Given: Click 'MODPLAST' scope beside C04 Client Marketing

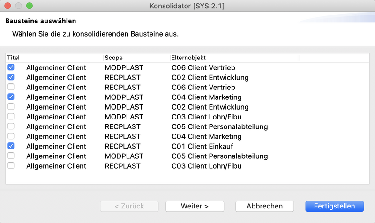Looking at the screenshot, I should pyautogui.click(x=124, y=97).
